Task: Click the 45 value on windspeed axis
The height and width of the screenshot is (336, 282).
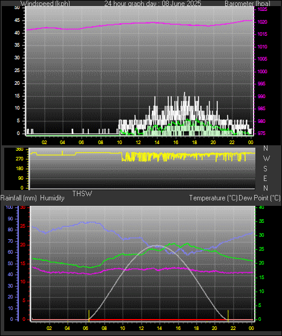Action: [17, 21]
